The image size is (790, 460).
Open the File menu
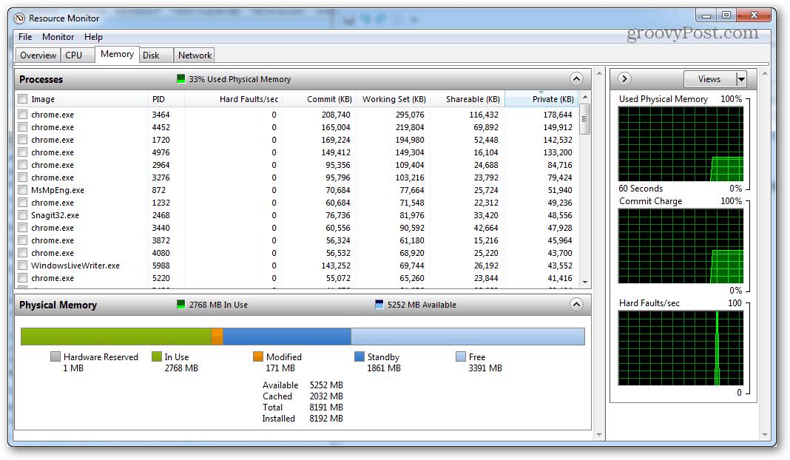point(25,37)
